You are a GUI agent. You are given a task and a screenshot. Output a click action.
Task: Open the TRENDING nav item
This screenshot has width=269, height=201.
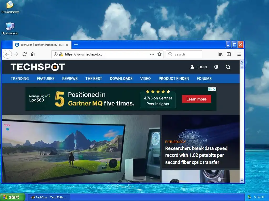(x=20, y=79)
